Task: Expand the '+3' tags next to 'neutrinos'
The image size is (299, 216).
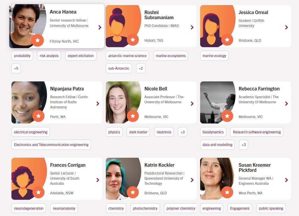Action: (x=182, y=132)
